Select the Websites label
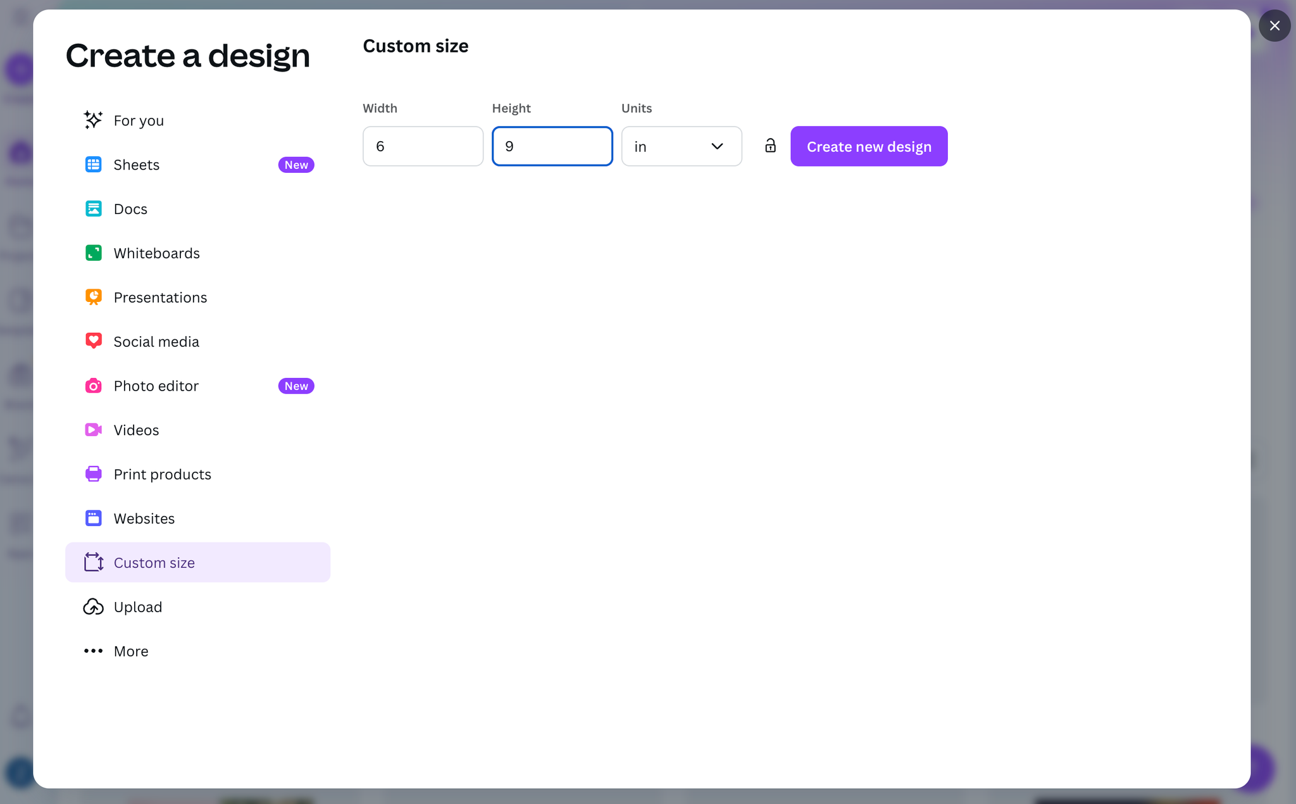The width and height of the screenshot is (1296, 804). 144,518
